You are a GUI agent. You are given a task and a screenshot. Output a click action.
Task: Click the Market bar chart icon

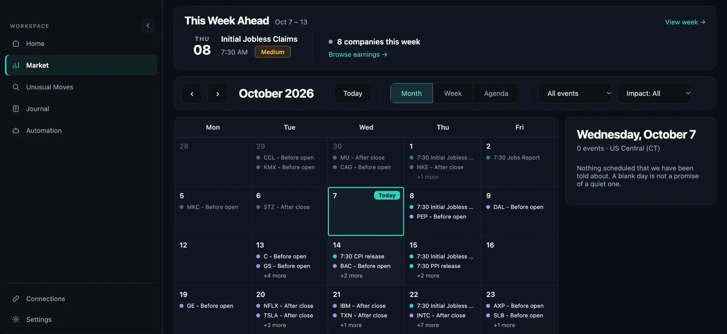tap(16, 65)
